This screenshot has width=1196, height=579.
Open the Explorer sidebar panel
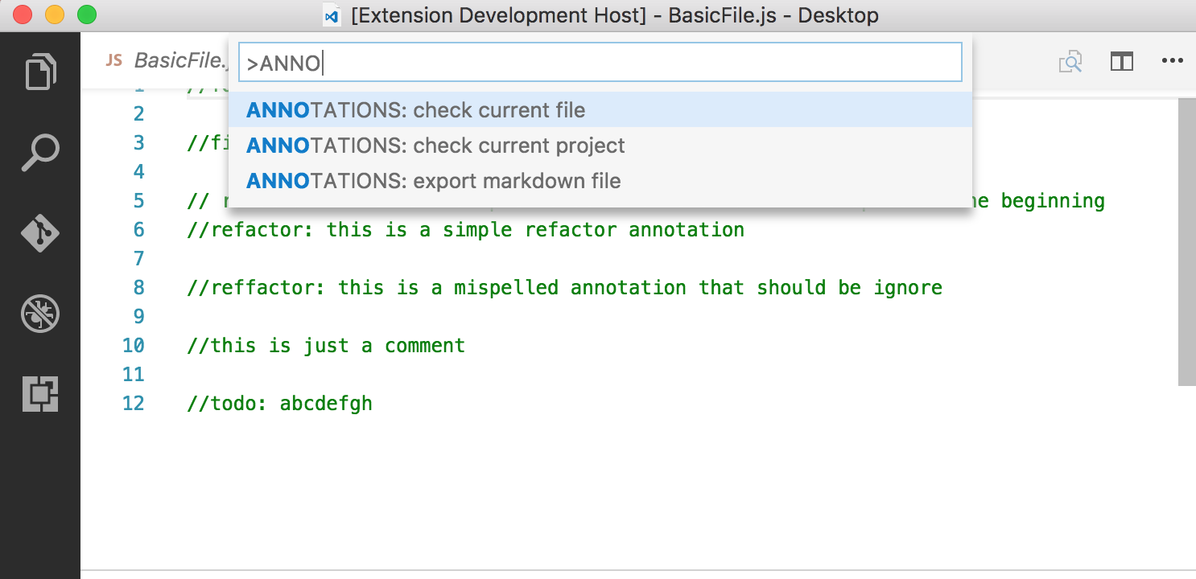39,72
